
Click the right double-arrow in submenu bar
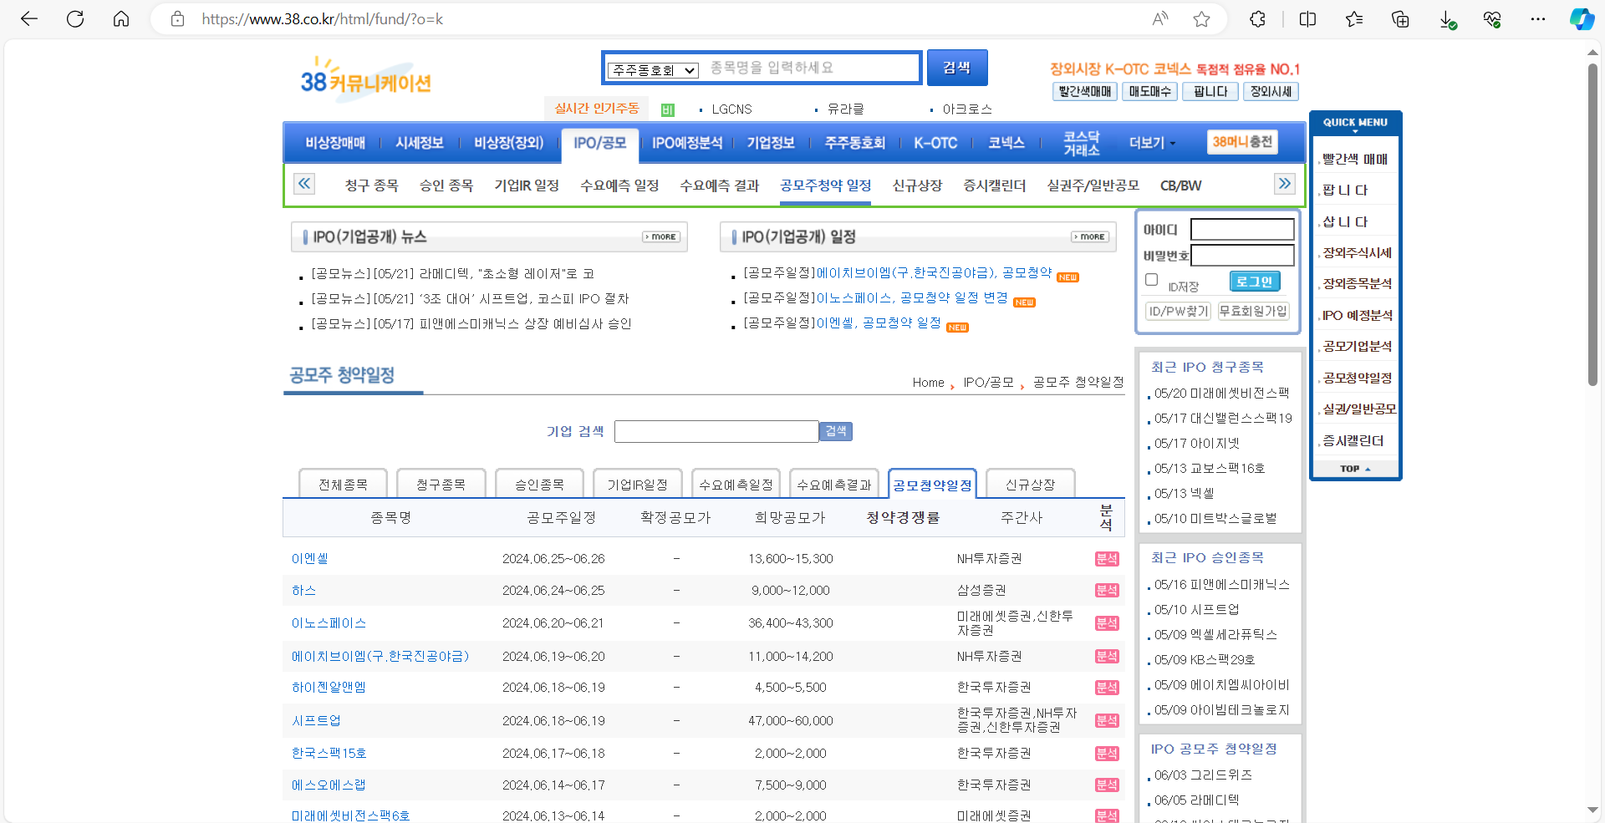pyautogui.click(x=1285, y=184)
